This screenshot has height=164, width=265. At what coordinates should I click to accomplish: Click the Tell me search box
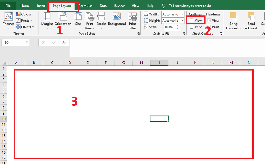point(190,6)
